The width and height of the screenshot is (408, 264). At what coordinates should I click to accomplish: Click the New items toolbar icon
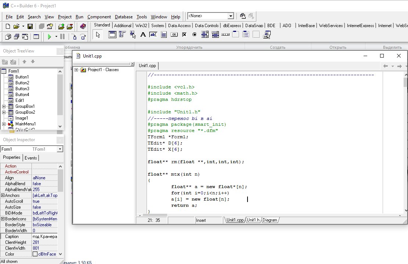[8, 26]
